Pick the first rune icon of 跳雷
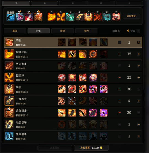Viewport: 149px width, 153px height. pyautogui.click(x=62, y=89)
